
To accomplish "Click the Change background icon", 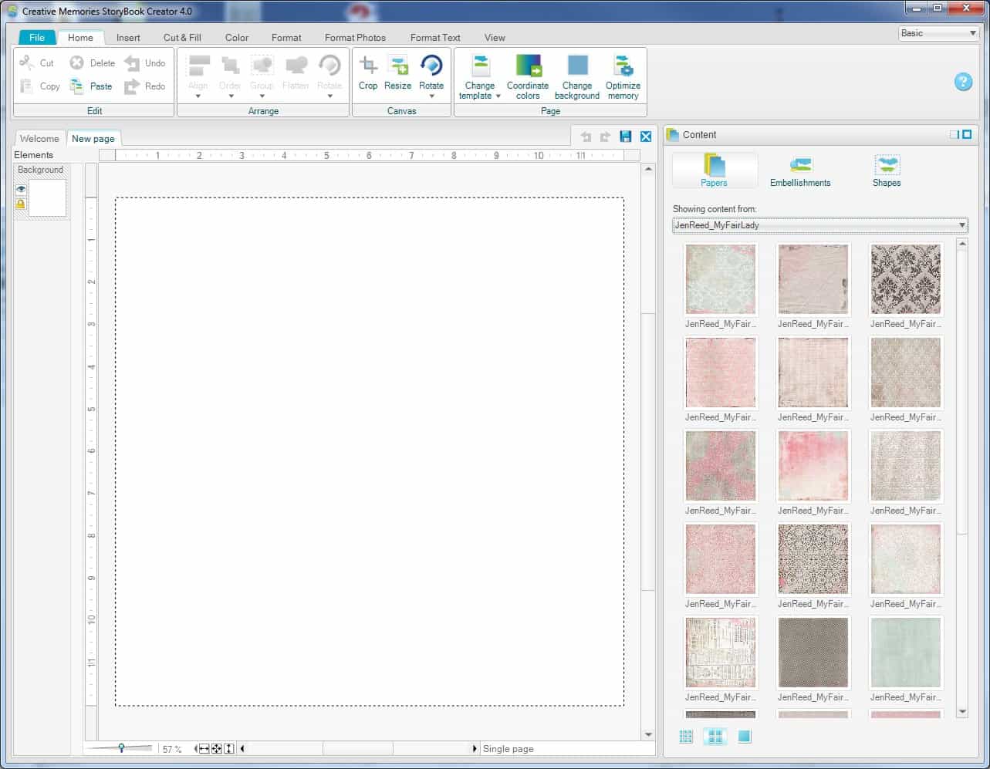I will tap(577, 65).
